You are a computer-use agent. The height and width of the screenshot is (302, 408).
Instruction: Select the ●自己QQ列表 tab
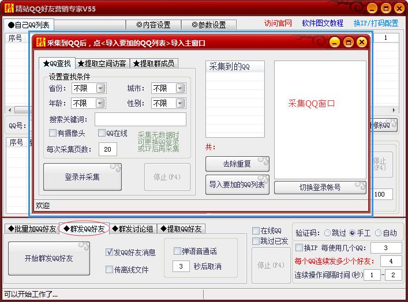click(29, 25)
